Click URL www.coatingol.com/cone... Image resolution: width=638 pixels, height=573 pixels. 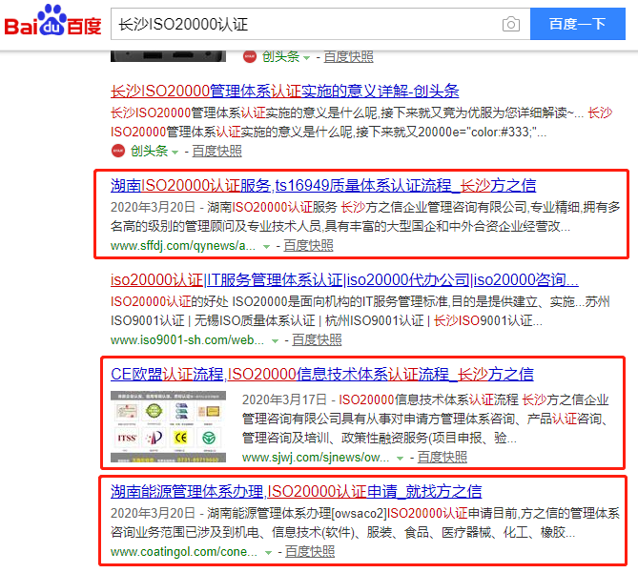pos(184,552)
